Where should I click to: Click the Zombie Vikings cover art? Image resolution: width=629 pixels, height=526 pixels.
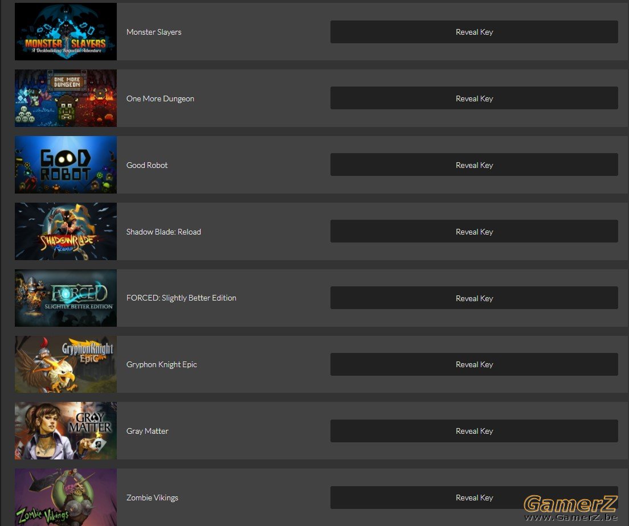66,497
